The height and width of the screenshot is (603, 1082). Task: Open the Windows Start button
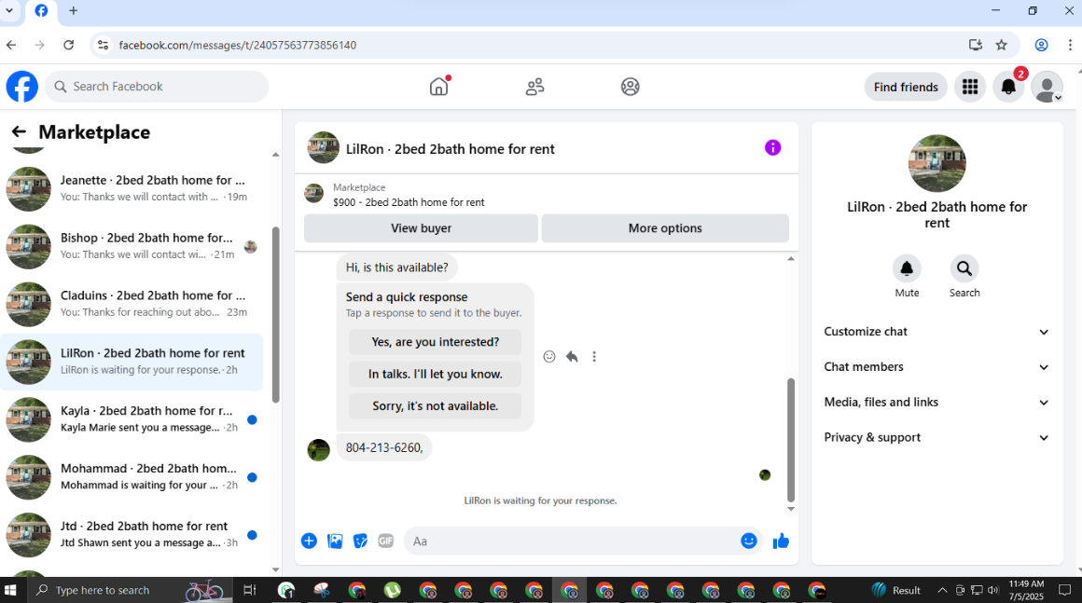(x=10, y=590)
